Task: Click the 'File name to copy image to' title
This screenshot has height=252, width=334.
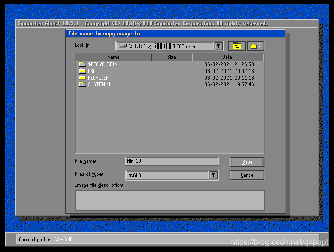Action: click(x=104, y=34)
